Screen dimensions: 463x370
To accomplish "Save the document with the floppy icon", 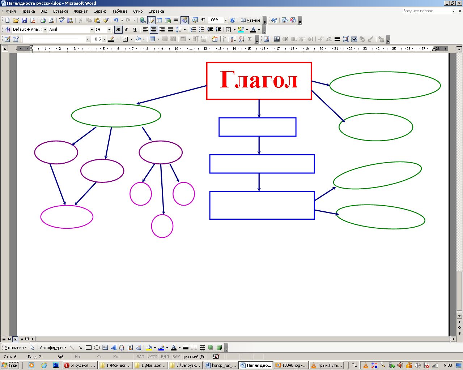I will coord(24,21).
